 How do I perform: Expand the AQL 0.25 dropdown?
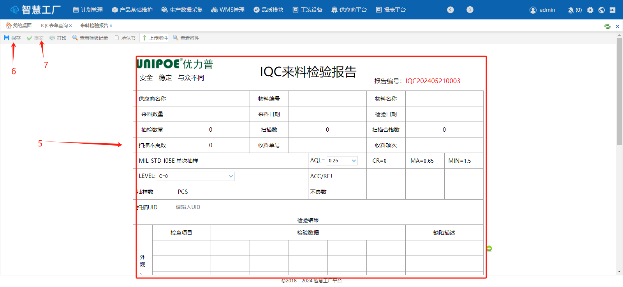342,161
